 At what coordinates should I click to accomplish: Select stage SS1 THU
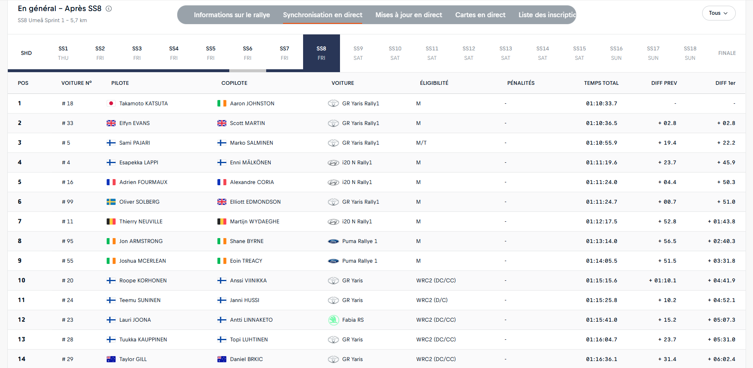63,53
